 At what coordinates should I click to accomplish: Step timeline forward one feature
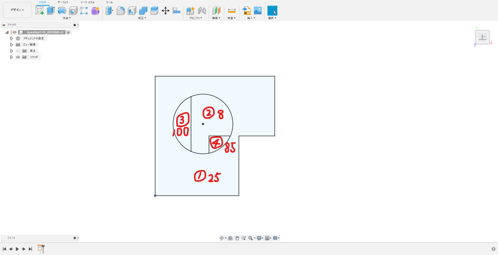(x=24, y=249)
